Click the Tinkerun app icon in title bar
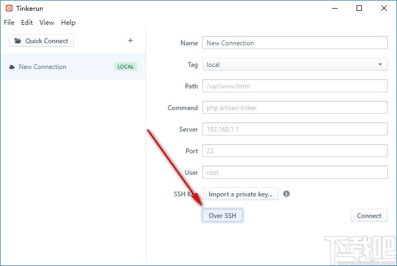 (x=9, y=8)
